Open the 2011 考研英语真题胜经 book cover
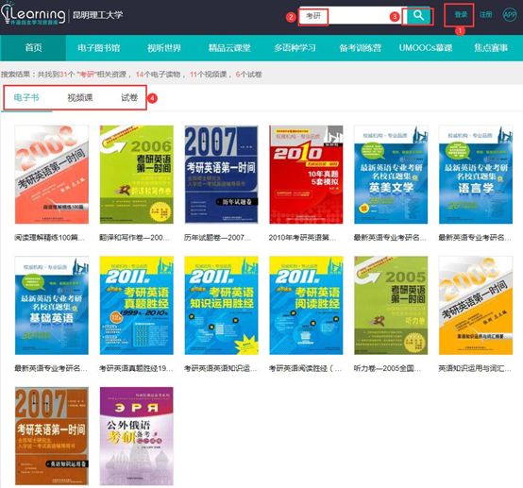The width and height of the screenshot is (523, 488). click(x=137, y=305)
